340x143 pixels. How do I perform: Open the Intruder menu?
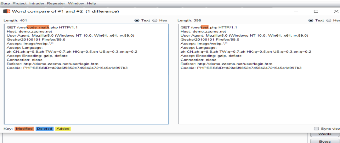pyautogui.click(x=37, y=3)
